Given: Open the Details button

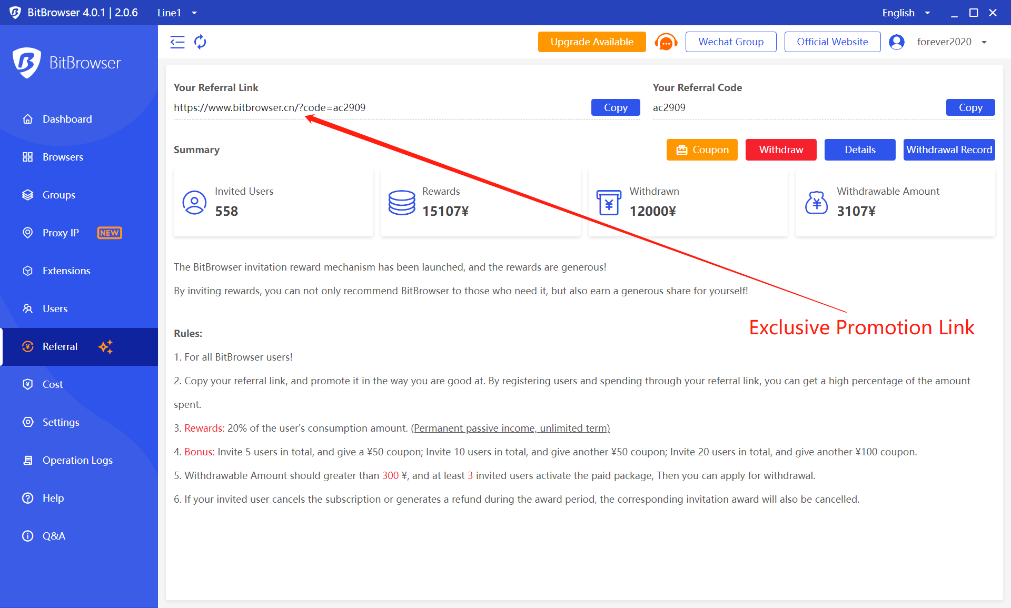Looking at the screenshot, I should [860, 149].
